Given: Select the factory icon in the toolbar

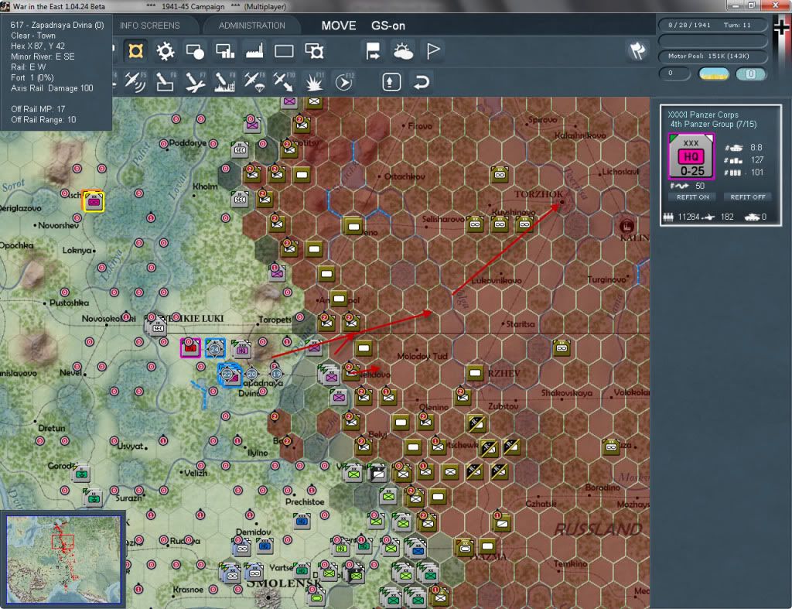Looking at the screenshot, I should click(x=254, y=51).
